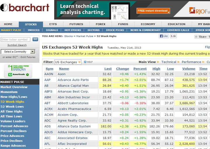Open the HOT STOCKS submenu item
The width and height of the screenshot is (210, 149).
coord(73,30)
